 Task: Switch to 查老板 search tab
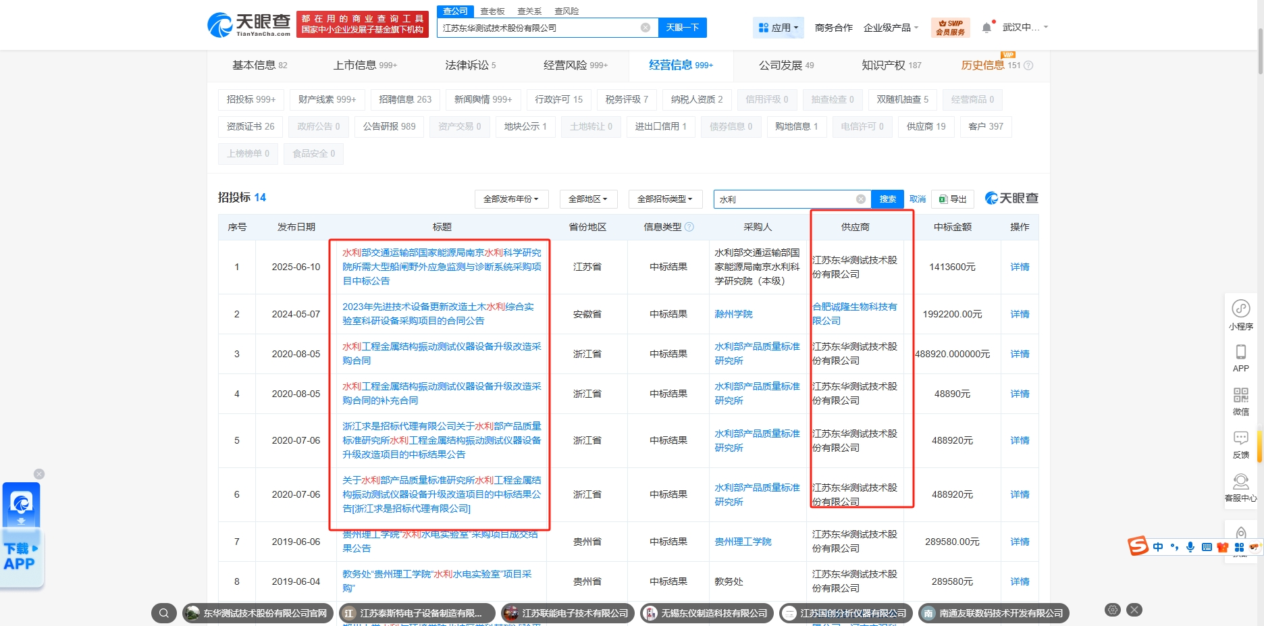tap(492, 11)
